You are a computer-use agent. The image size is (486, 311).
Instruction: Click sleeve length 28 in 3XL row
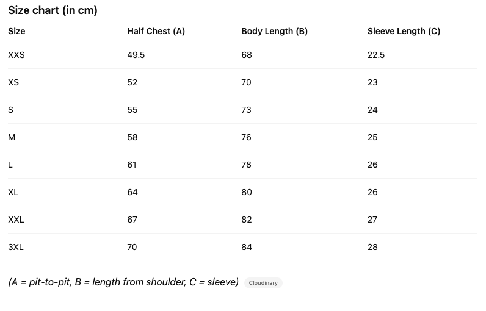(x=372, y=247)
